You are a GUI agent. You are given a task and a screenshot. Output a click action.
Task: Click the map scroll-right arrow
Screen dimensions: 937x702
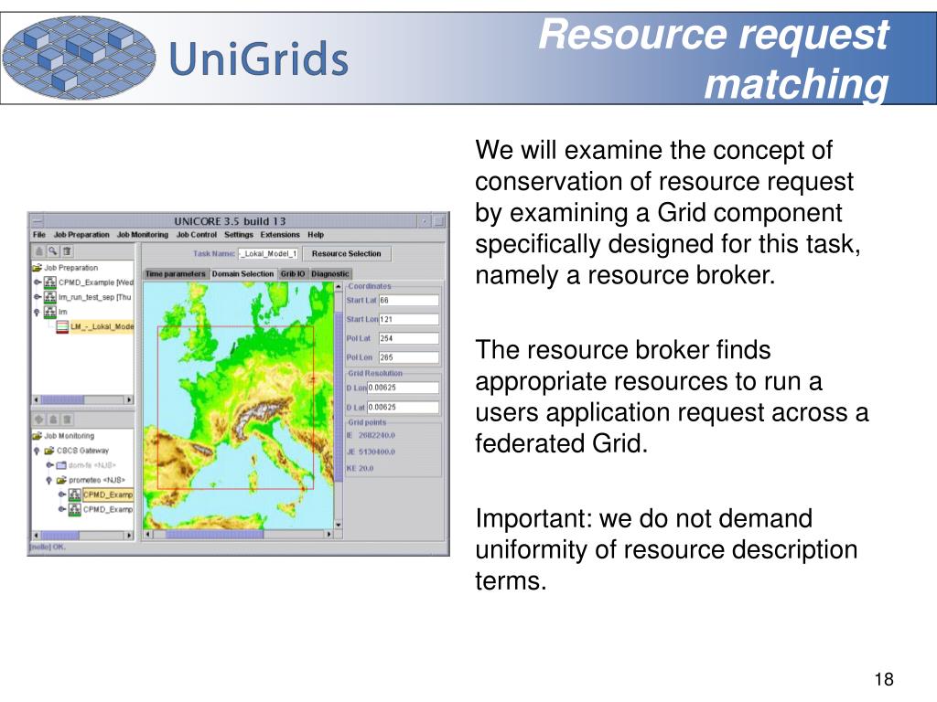tap(328, 534)
